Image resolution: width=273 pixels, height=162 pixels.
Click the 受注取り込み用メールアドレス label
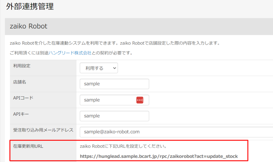tap(43, 130)
